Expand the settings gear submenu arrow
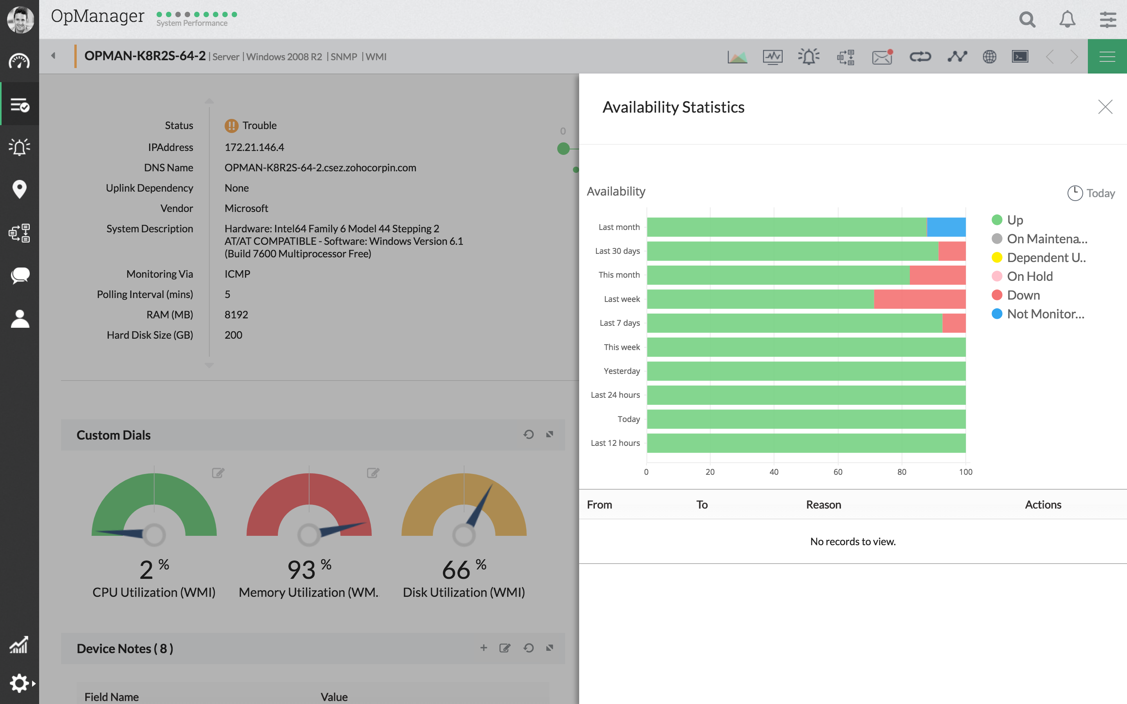The image size is (1127, 704). (x=34, y=684)
